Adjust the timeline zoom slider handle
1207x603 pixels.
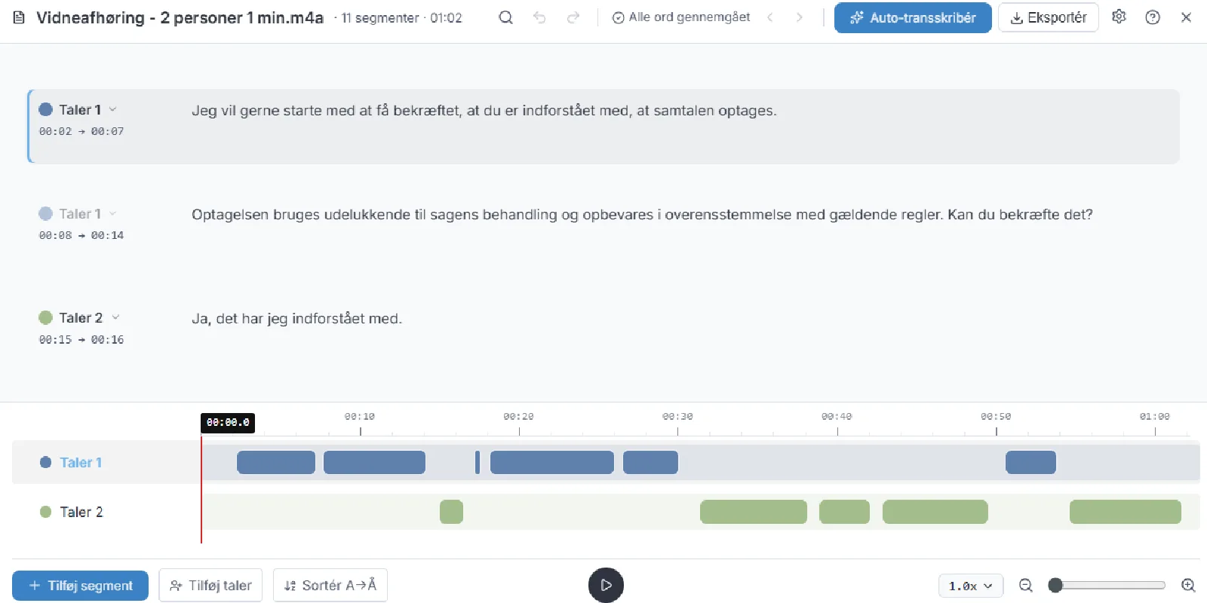tap(1055, 585)
